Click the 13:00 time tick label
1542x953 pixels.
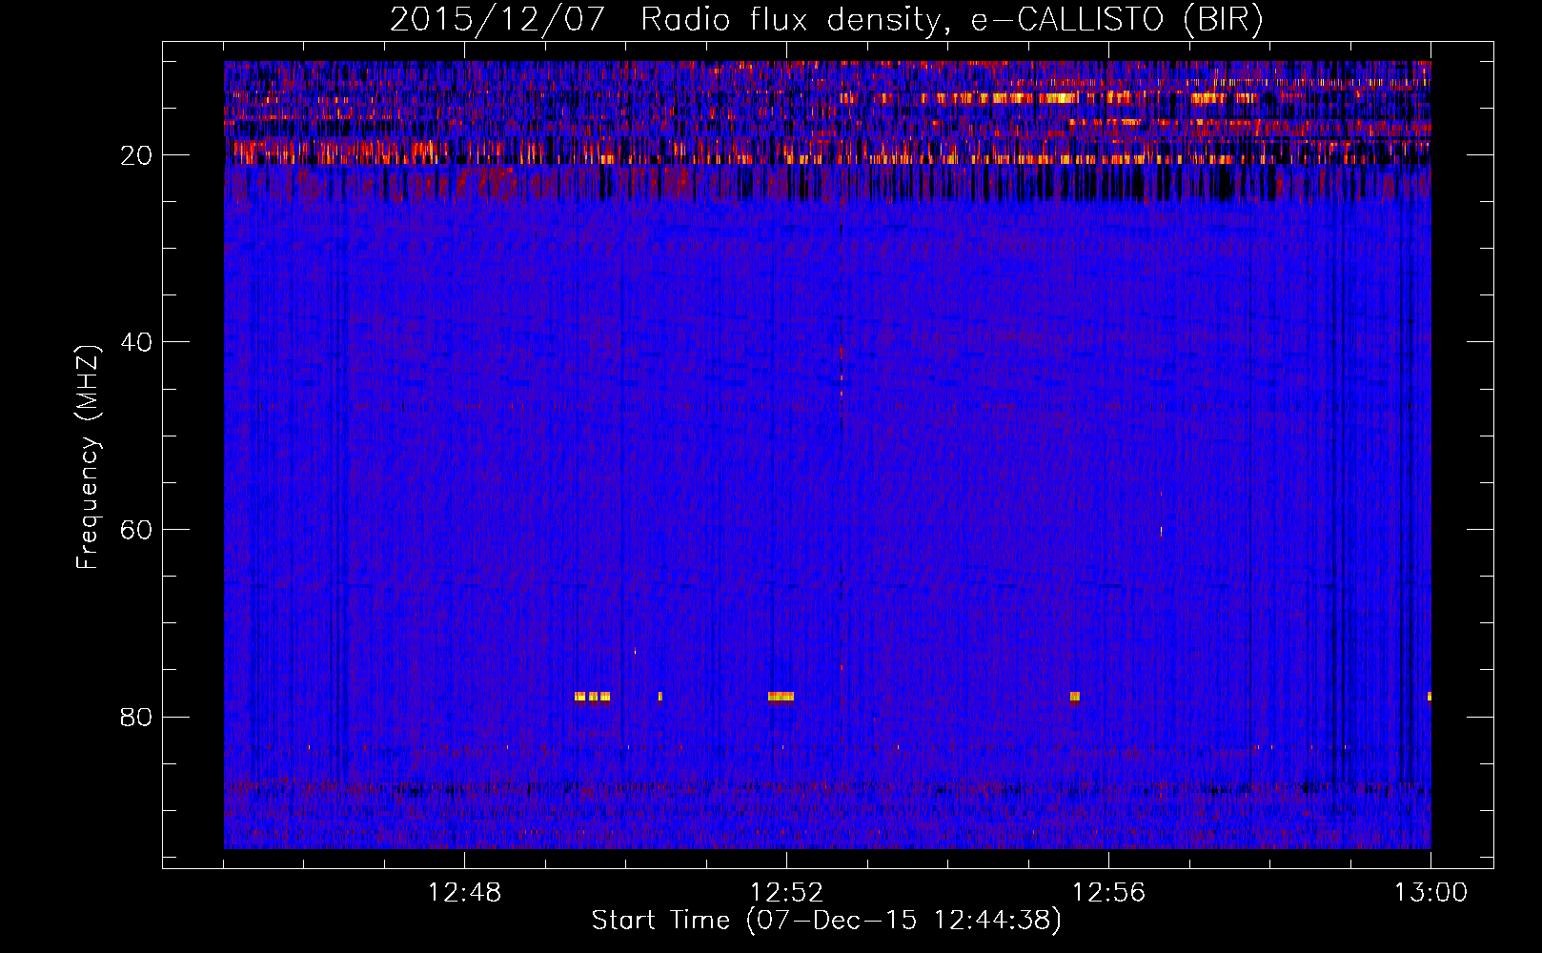tap(1430, 893)
